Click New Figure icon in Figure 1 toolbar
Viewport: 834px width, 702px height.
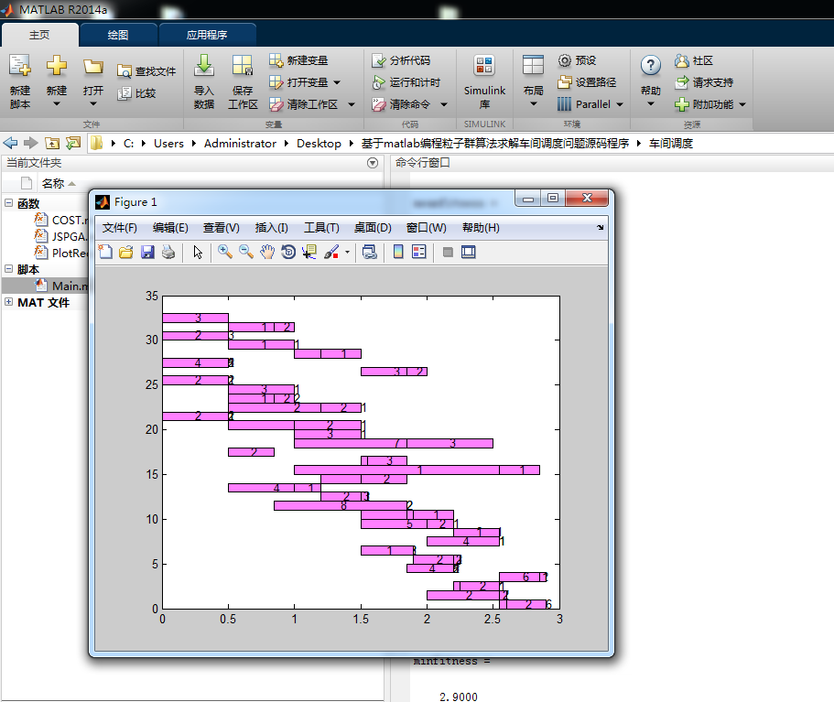tap(106, 252)
